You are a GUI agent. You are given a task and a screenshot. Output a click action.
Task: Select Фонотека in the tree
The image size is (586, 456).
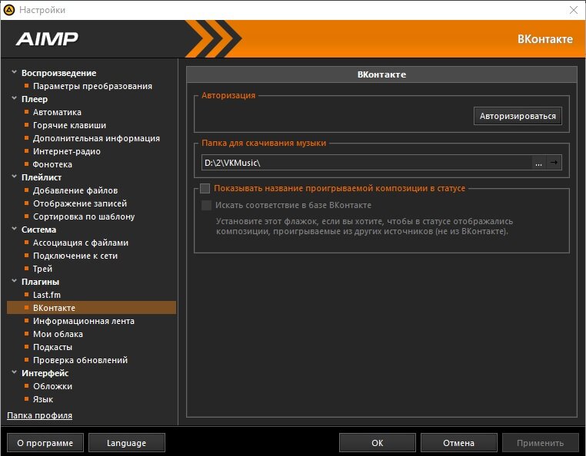(52, 164)
